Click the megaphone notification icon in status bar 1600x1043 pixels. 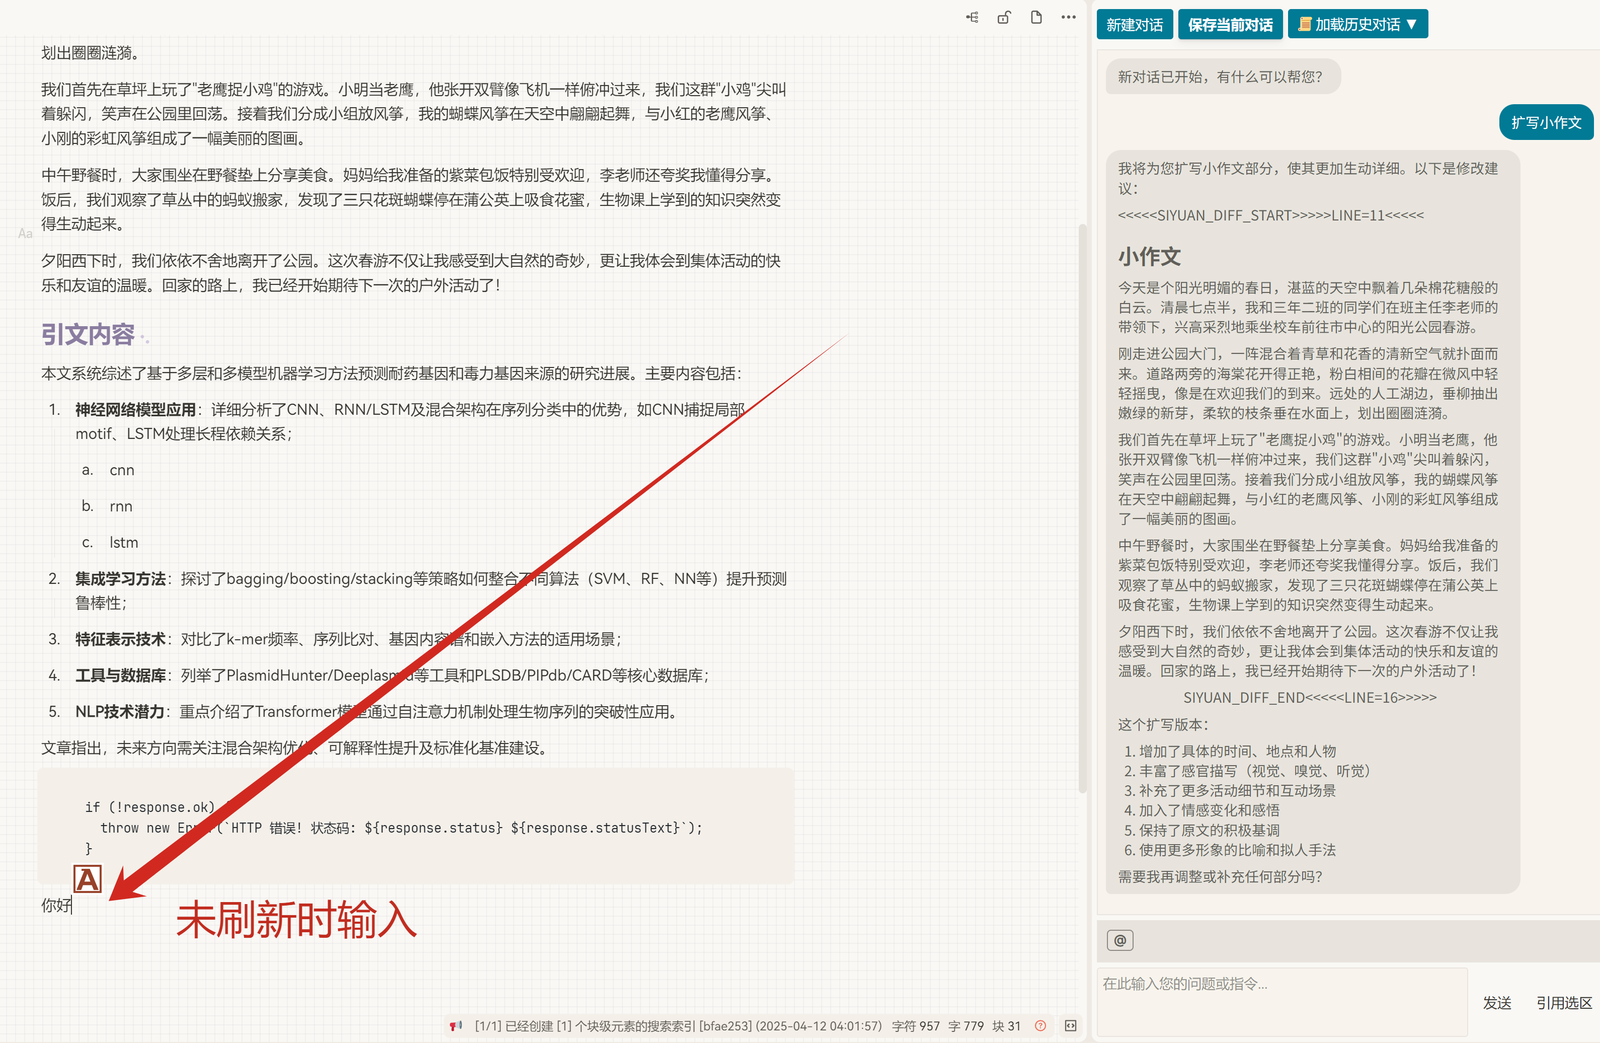click(x=456, y=1025)
